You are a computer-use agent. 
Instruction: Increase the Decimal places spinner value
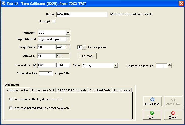(84, 46)
